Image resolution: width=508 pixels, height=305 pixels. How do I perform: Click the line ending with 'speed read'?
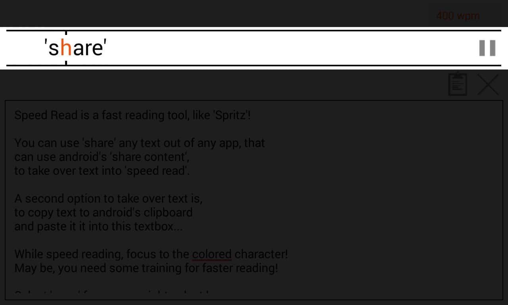coord(102,171)
